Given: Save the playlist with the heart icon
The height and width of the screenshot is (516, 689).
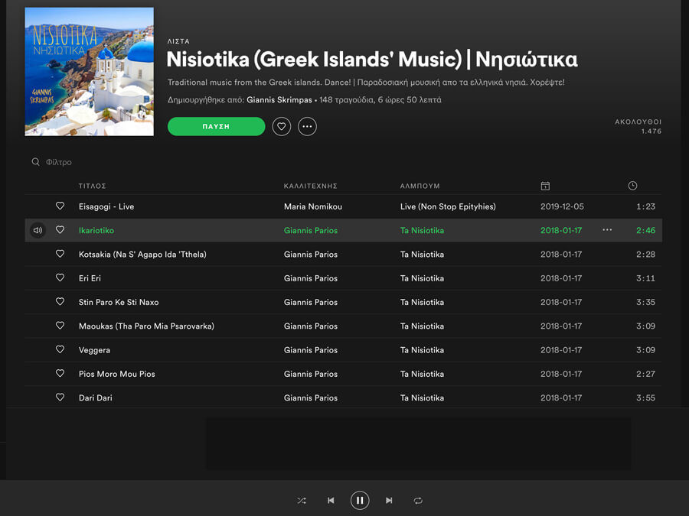Looking at the screenshot, I should [281, 126].
